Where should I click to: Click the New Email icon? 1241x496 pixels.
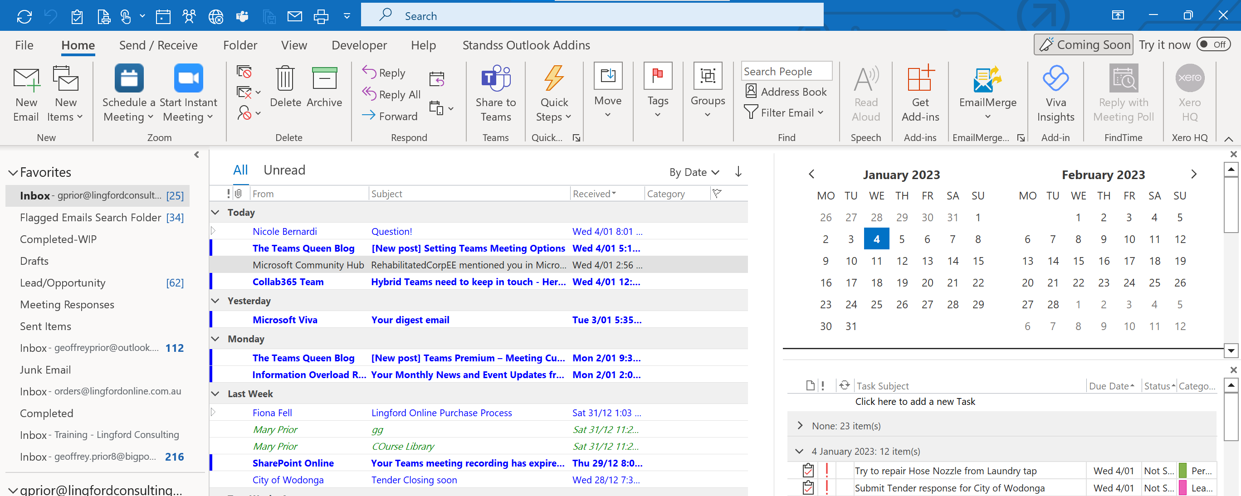[26, 80]
